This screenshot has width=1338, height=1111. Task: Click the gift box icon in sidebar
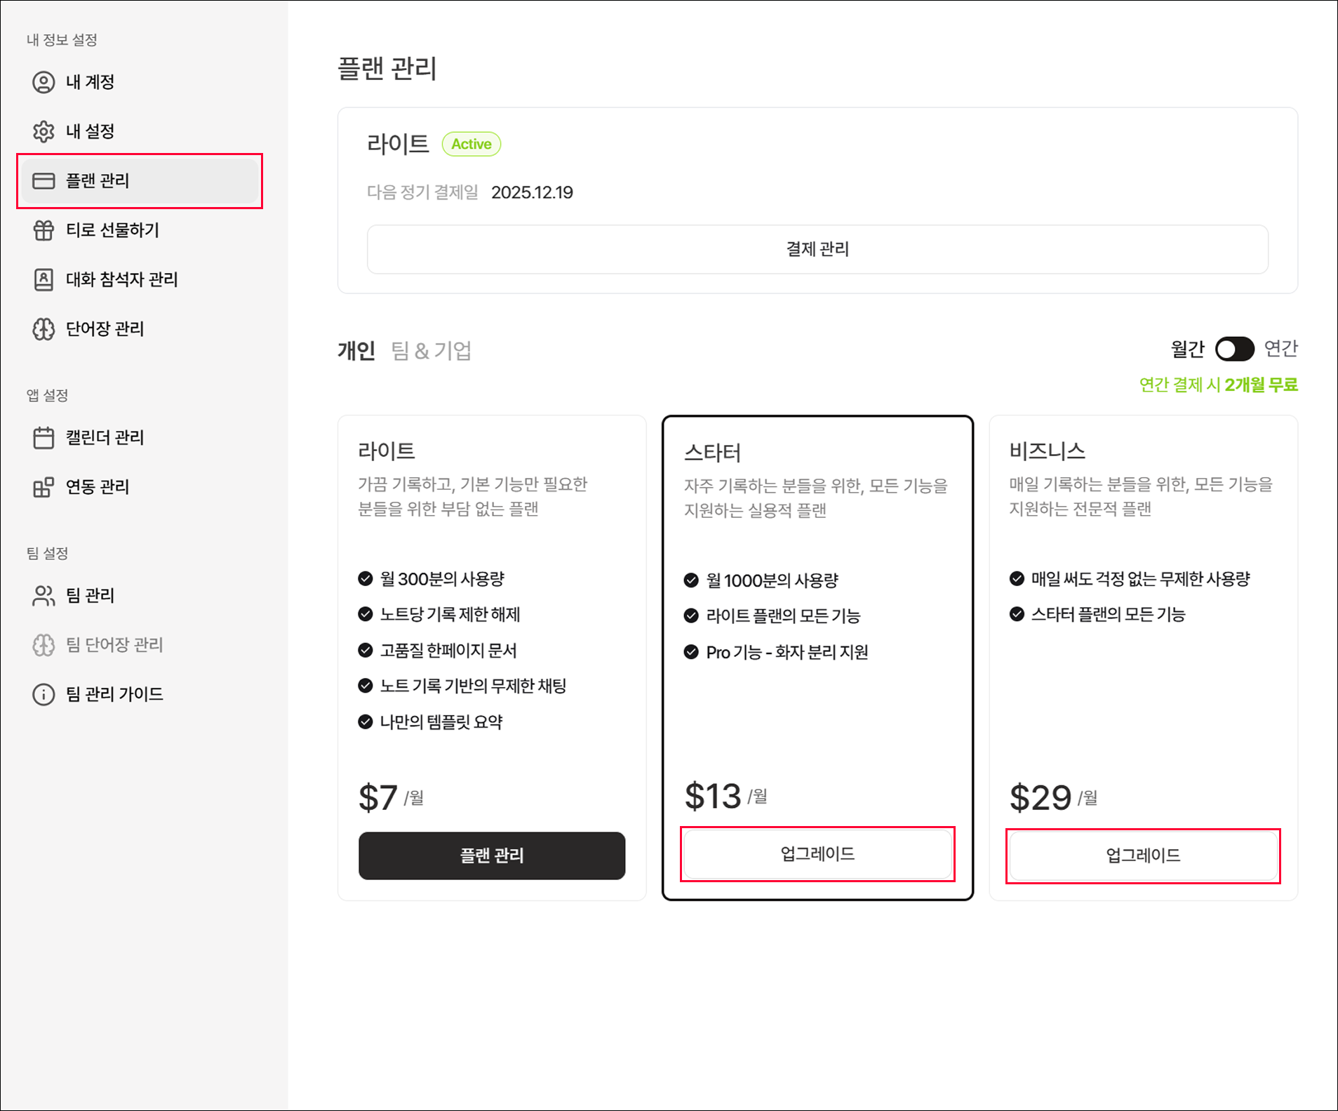point(44,230)
